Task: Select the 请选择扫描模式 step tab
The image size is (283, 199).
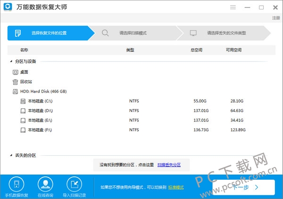Action: tap(136, 33)
